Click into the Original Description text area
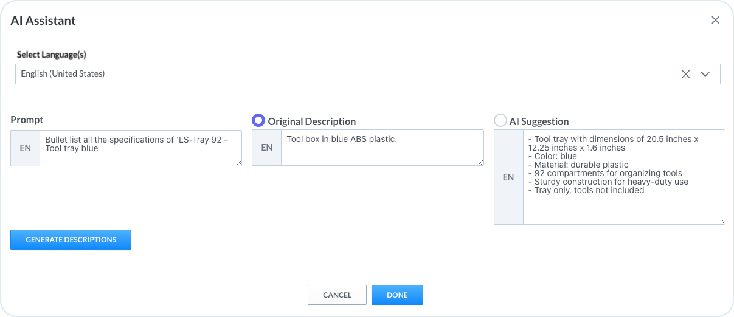The height and width of the screenshot is (317, 734). pyautogui.click(x=381, y=147)
